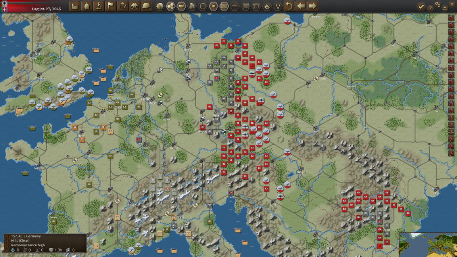Click the V hex toolbar icon
The image size is (457, 257).
coord(278,6)
